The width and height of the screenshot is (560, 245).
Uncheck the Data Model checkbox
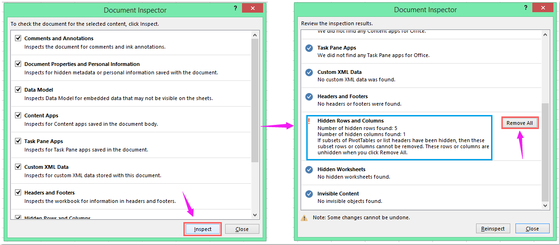(18, 89)
